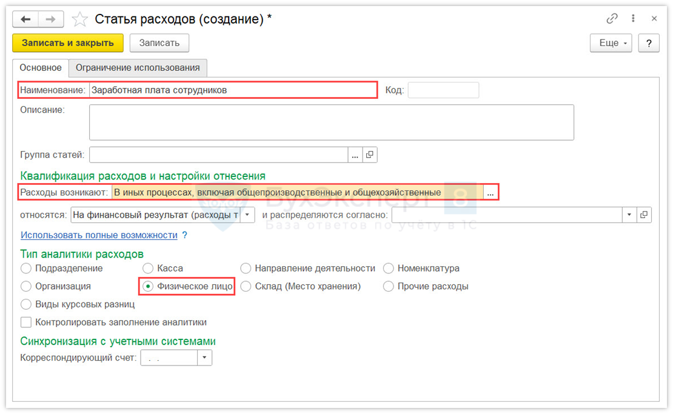Image resolution: width=673 pixels, height=414 pixels.
Task: Click the распределяются согласно input field
Action: [507, 215]
